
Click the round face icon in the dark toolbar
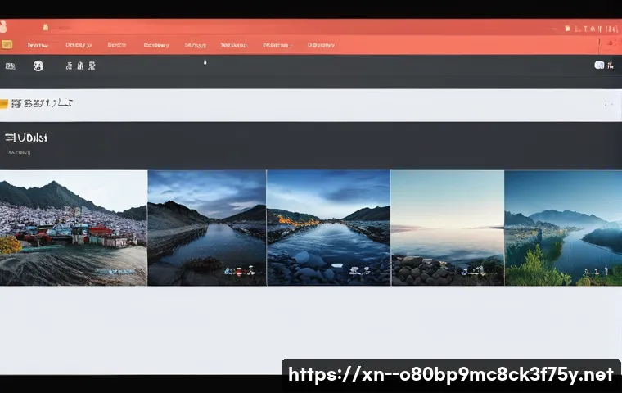[38, 65]
